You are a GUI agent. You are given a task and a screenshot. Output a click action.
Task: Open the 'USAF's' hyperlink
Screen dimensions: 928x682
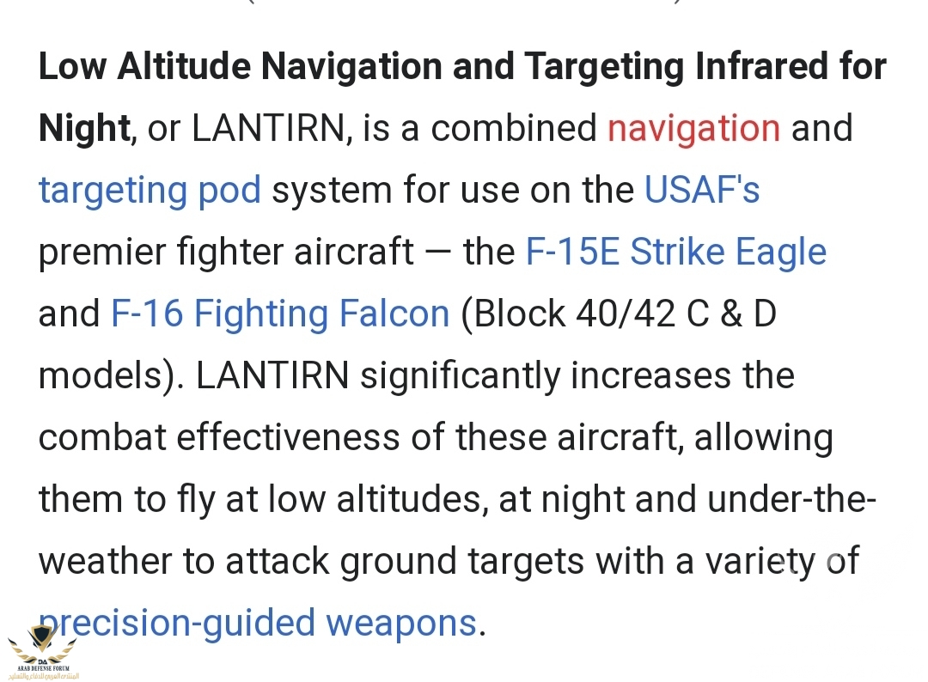coord(702,191)
